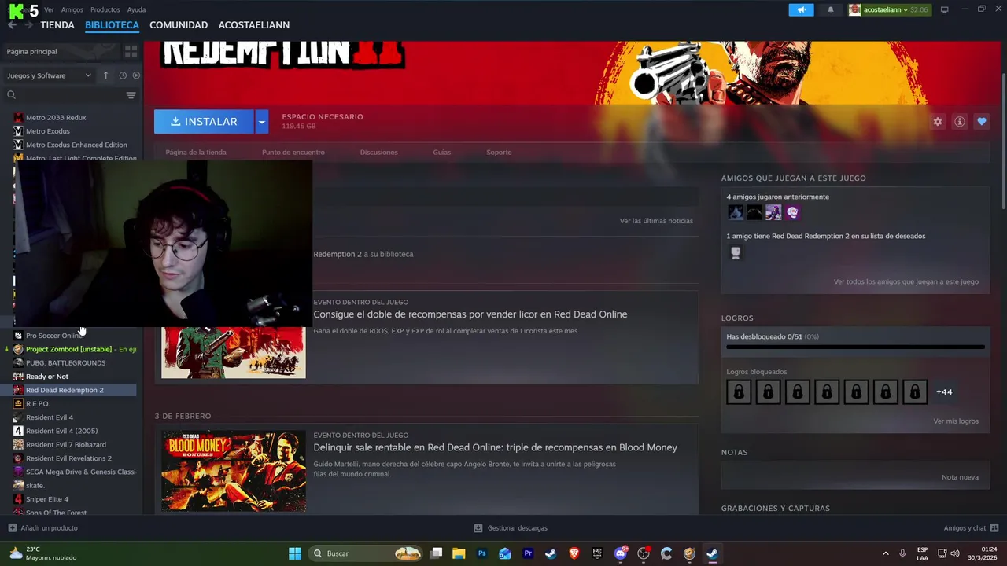Open Amigos y chat panel

pos(972,528)
